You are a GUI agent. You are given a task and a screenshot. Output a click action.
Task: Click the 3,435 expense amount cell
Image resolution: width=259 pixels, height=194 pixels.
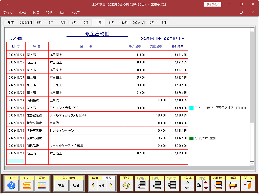[x=156, y=138]
